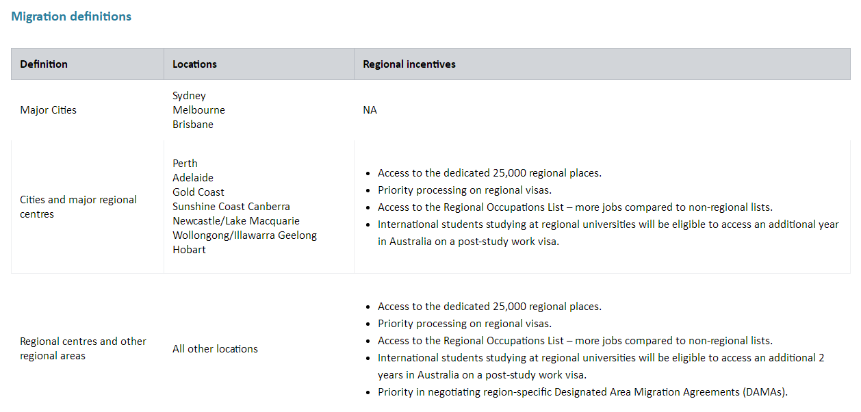Click Sunshine Coast Canberra location text
Screen dimensions: 861x412
pyautogui.click(x=231, y=207)
